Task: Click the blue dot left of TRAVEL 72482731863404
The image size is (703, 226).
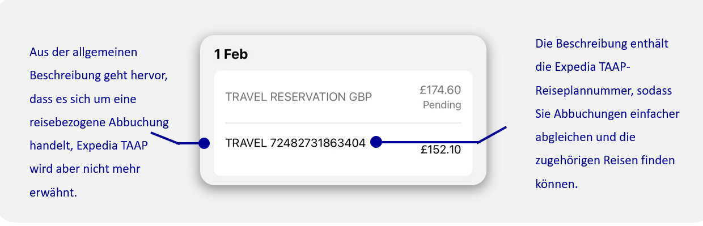Action: [204, 143]
